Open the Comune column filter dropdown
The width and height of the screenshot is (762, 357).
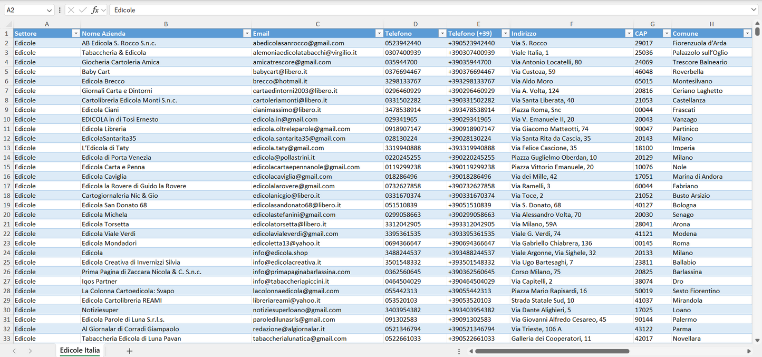(747, 34)
